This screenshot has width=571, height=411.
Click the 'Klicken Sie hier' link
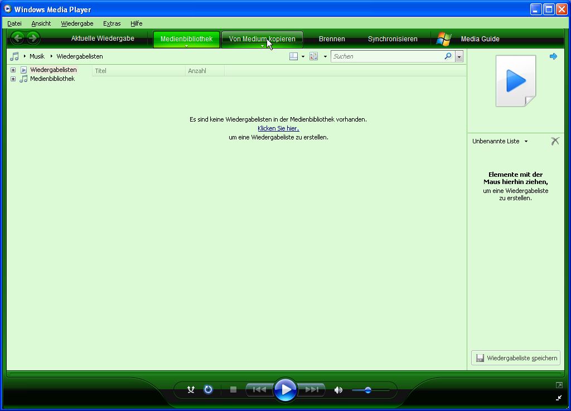coord(278,128)
